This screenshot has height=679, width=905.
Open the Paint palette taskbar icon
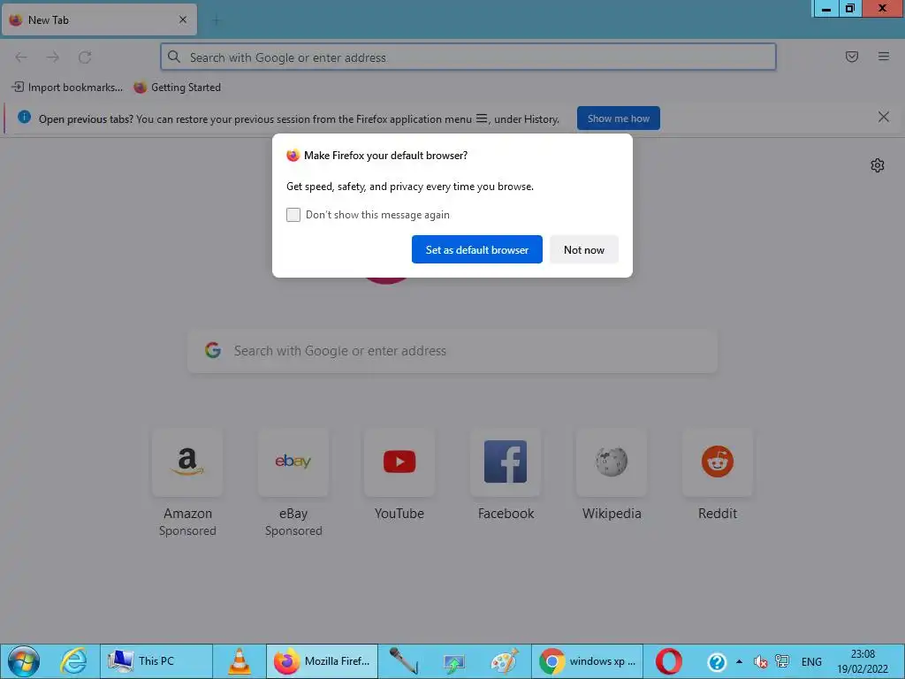coord(505,661)
